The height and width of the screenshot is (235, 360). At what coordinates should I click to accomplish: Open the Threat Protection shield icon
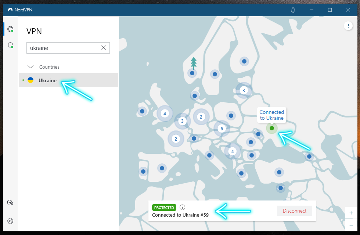click(10, 45)
